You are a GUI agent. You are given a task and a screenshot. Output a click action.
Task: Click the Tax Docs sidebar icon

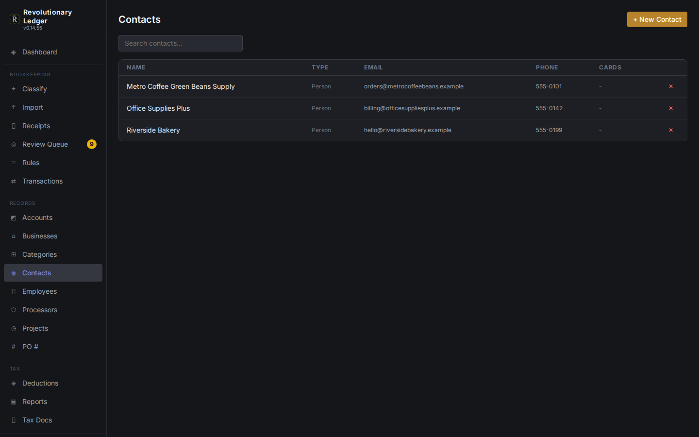[14, 420]
